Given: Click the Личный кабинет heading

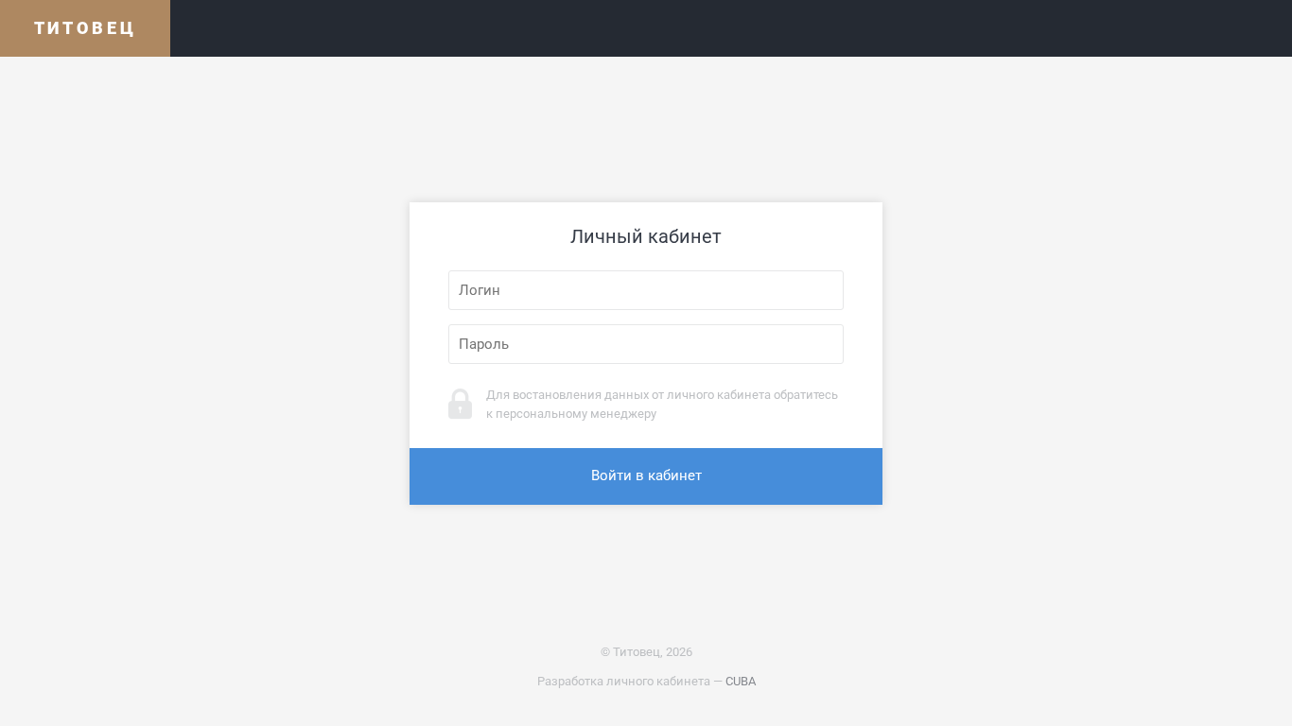Looking at the screenshot, I should point(646,236).
